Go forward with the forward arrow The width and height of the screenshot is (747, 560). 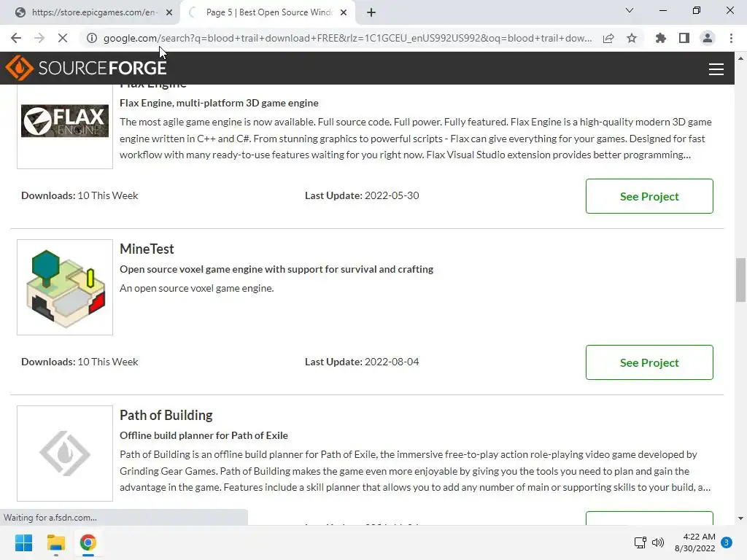[39, 38]
